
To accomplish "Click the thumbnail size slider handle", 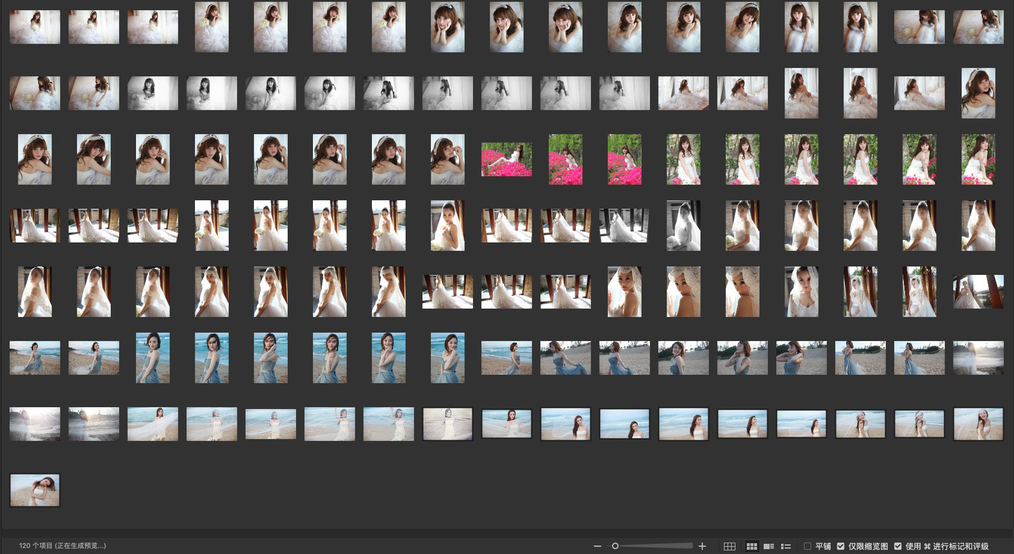I will (x=615, y=546).
